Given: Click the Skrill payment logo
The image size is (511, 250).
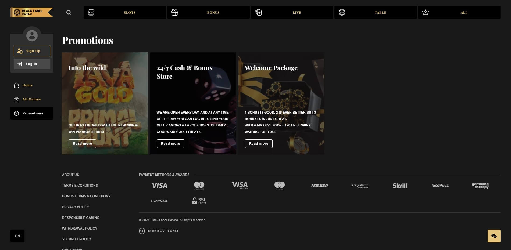Looking at the screenshot, I should coord(400,186).
